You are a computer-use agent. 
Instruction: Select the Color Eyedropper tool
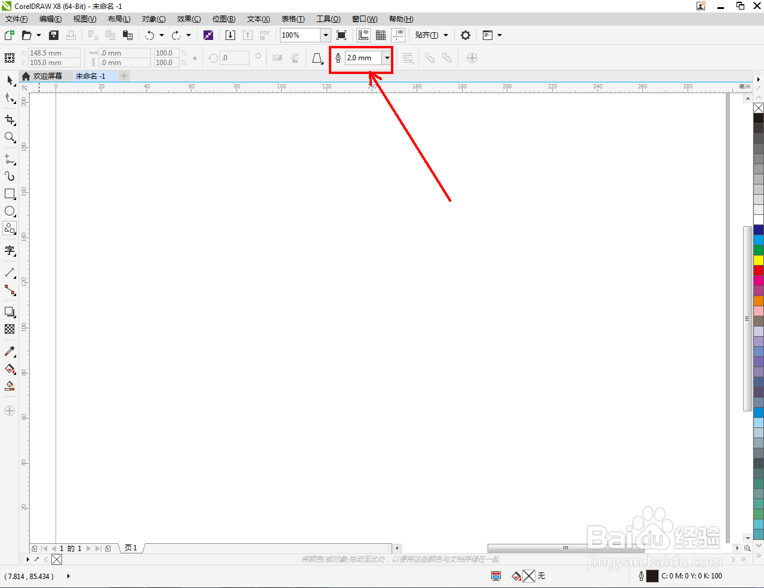10,352
